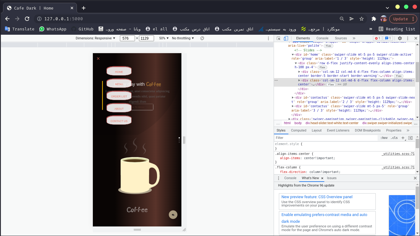Open the Dimensions: Responsive dropdown
420x236 pixels.
coord(95,38)
